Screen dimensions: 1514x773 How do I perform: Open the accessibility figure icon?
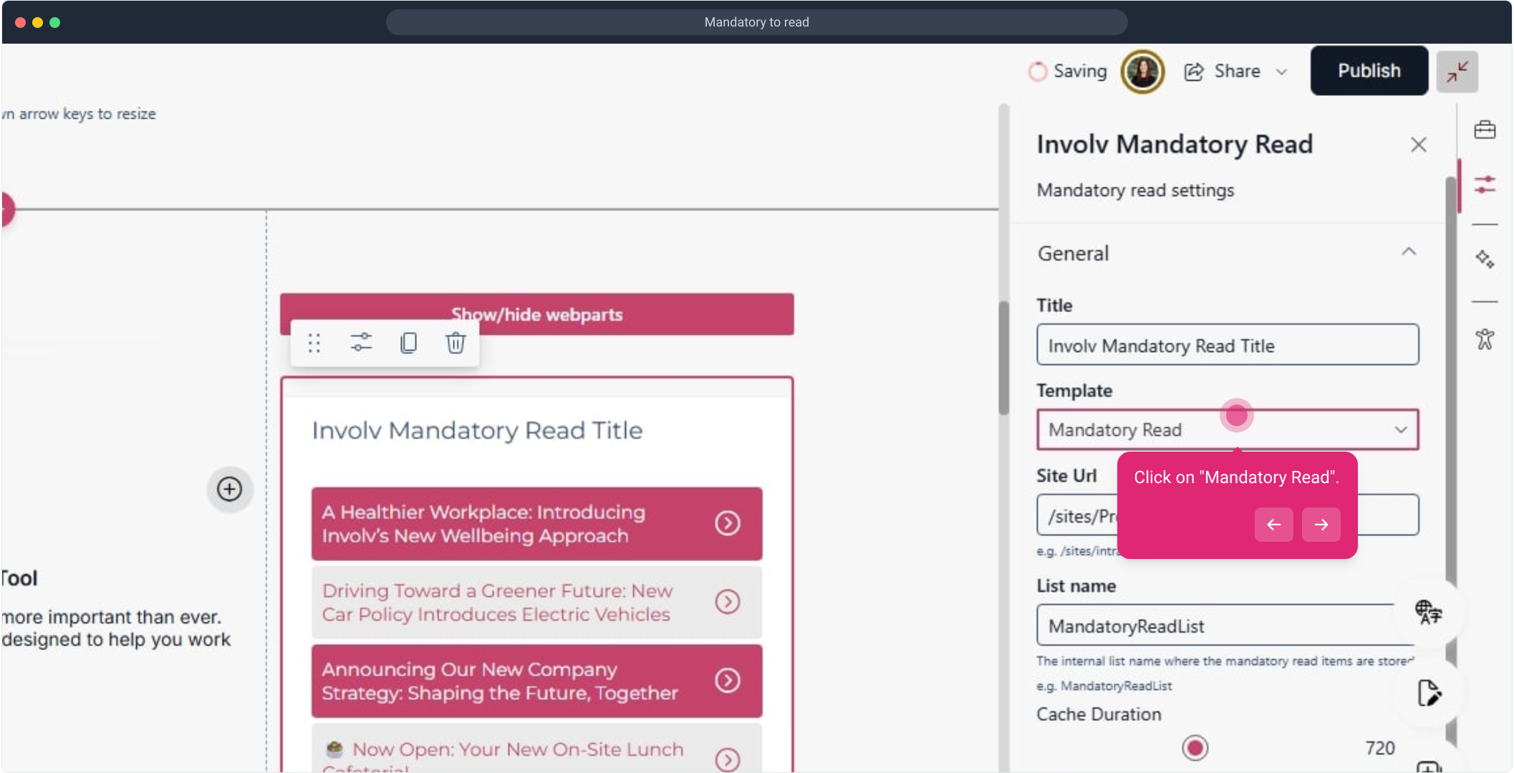tap(1485, 339)
